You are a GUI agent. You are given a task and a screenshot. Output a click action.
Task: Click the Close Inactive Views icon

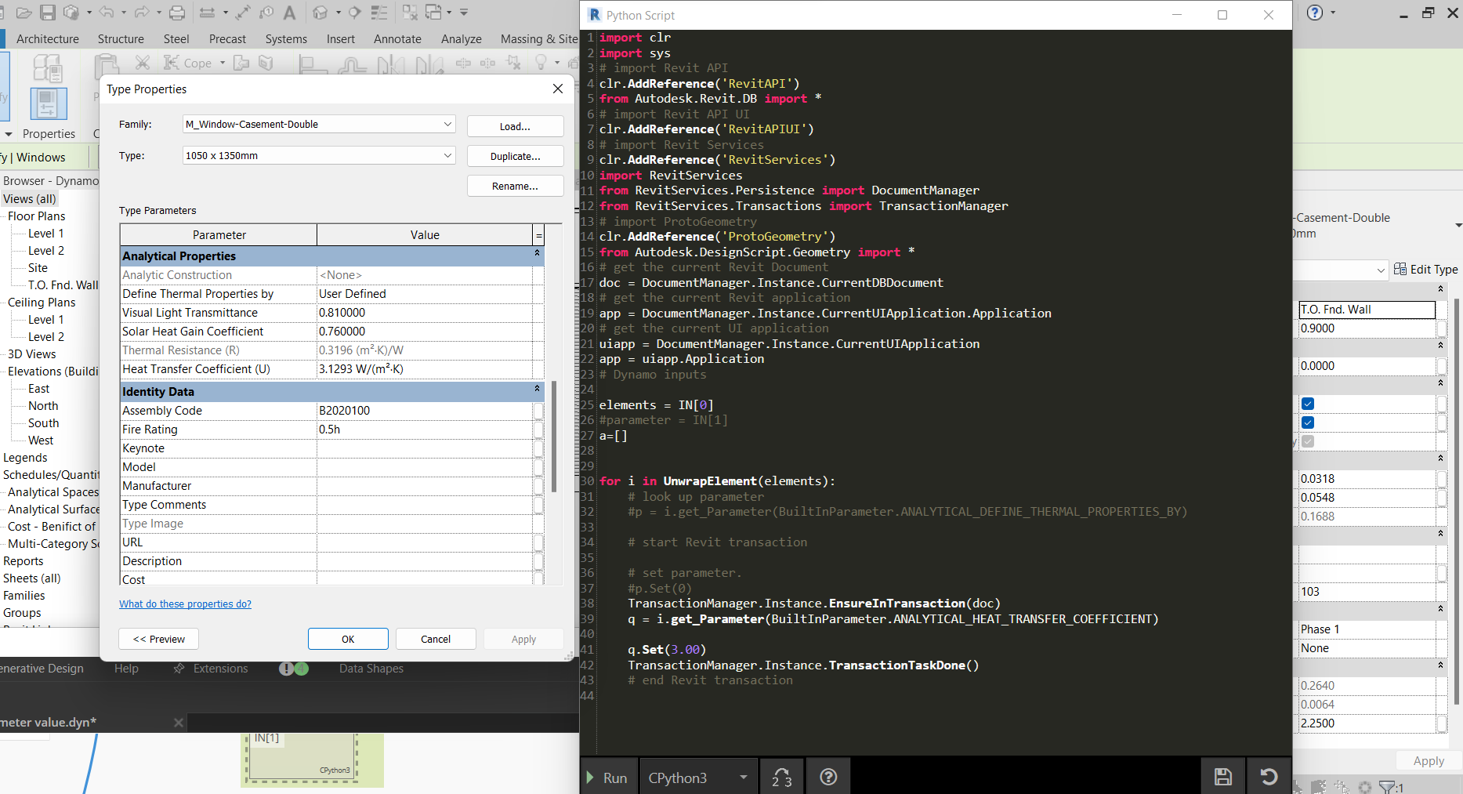[x=410, y=13]
